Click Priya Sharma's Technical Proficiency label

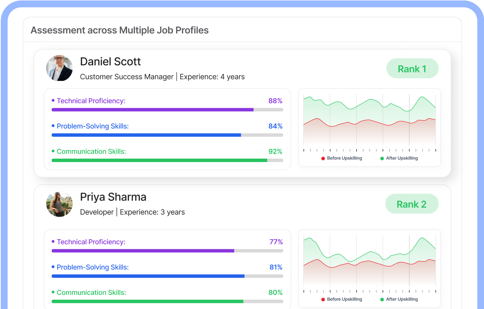(91, 242)
